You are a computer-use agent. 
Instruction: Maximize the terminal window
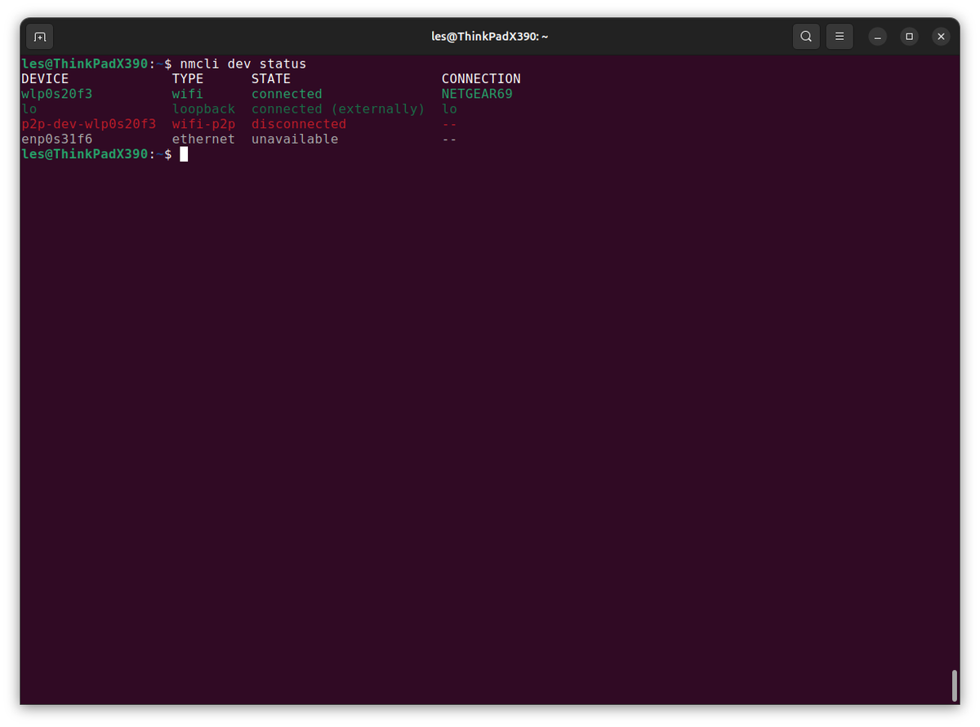[x=908, y=36]
